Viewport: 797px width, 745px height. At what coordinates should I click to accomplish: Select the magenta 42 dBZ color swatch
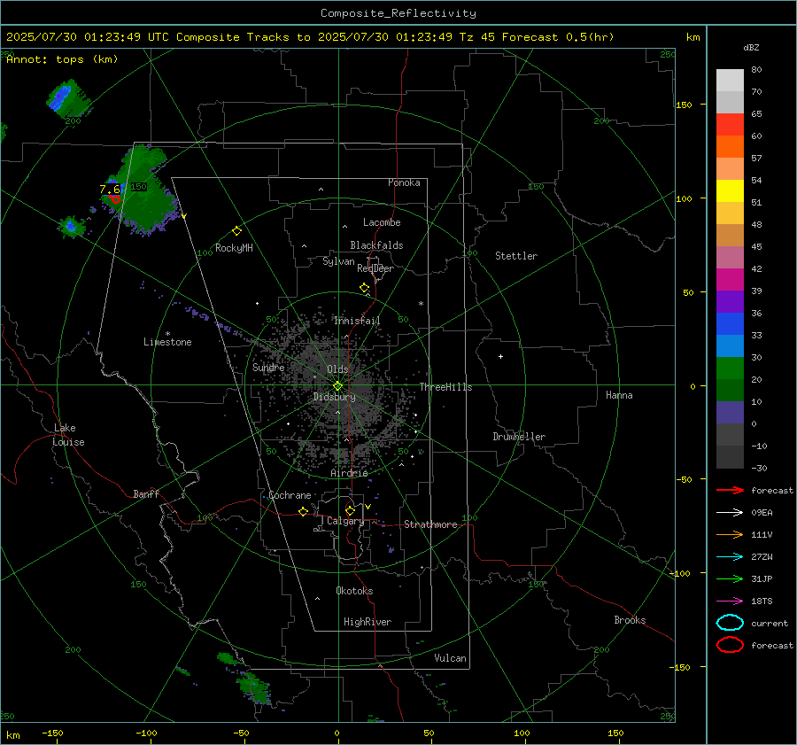[730, 279]
